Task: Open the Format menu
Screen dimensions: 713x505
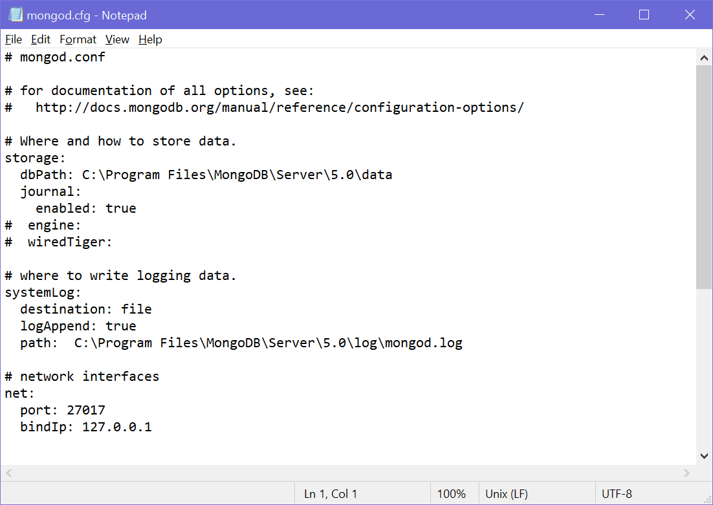Action: click(x=78, y=39)
